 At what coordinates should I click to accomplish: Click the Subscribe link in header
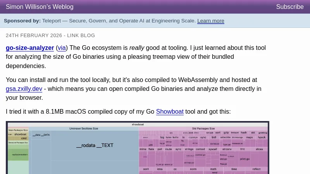click(x=289, y=7)
